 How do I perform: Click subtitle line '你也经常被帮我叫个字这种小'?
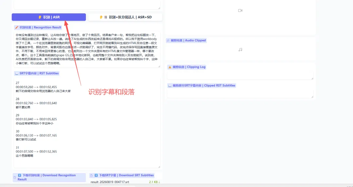coord(34,123)
